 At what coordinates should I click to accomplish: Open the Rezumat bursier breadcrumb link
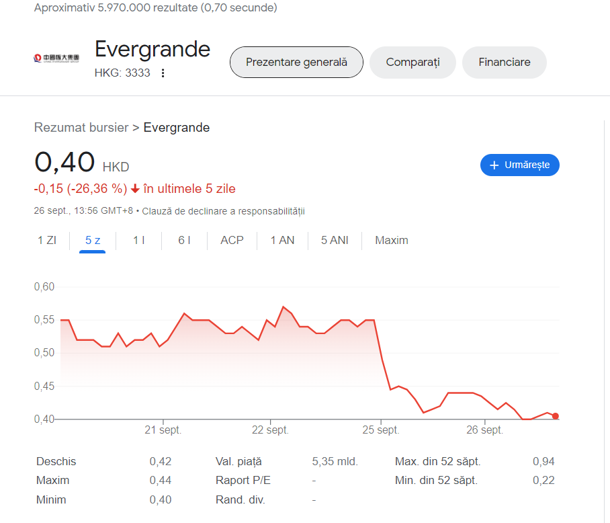pos(81,128)
